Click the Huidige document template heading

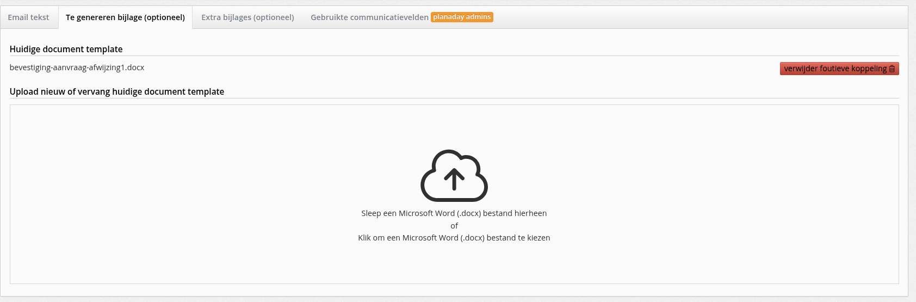point(66,49)
